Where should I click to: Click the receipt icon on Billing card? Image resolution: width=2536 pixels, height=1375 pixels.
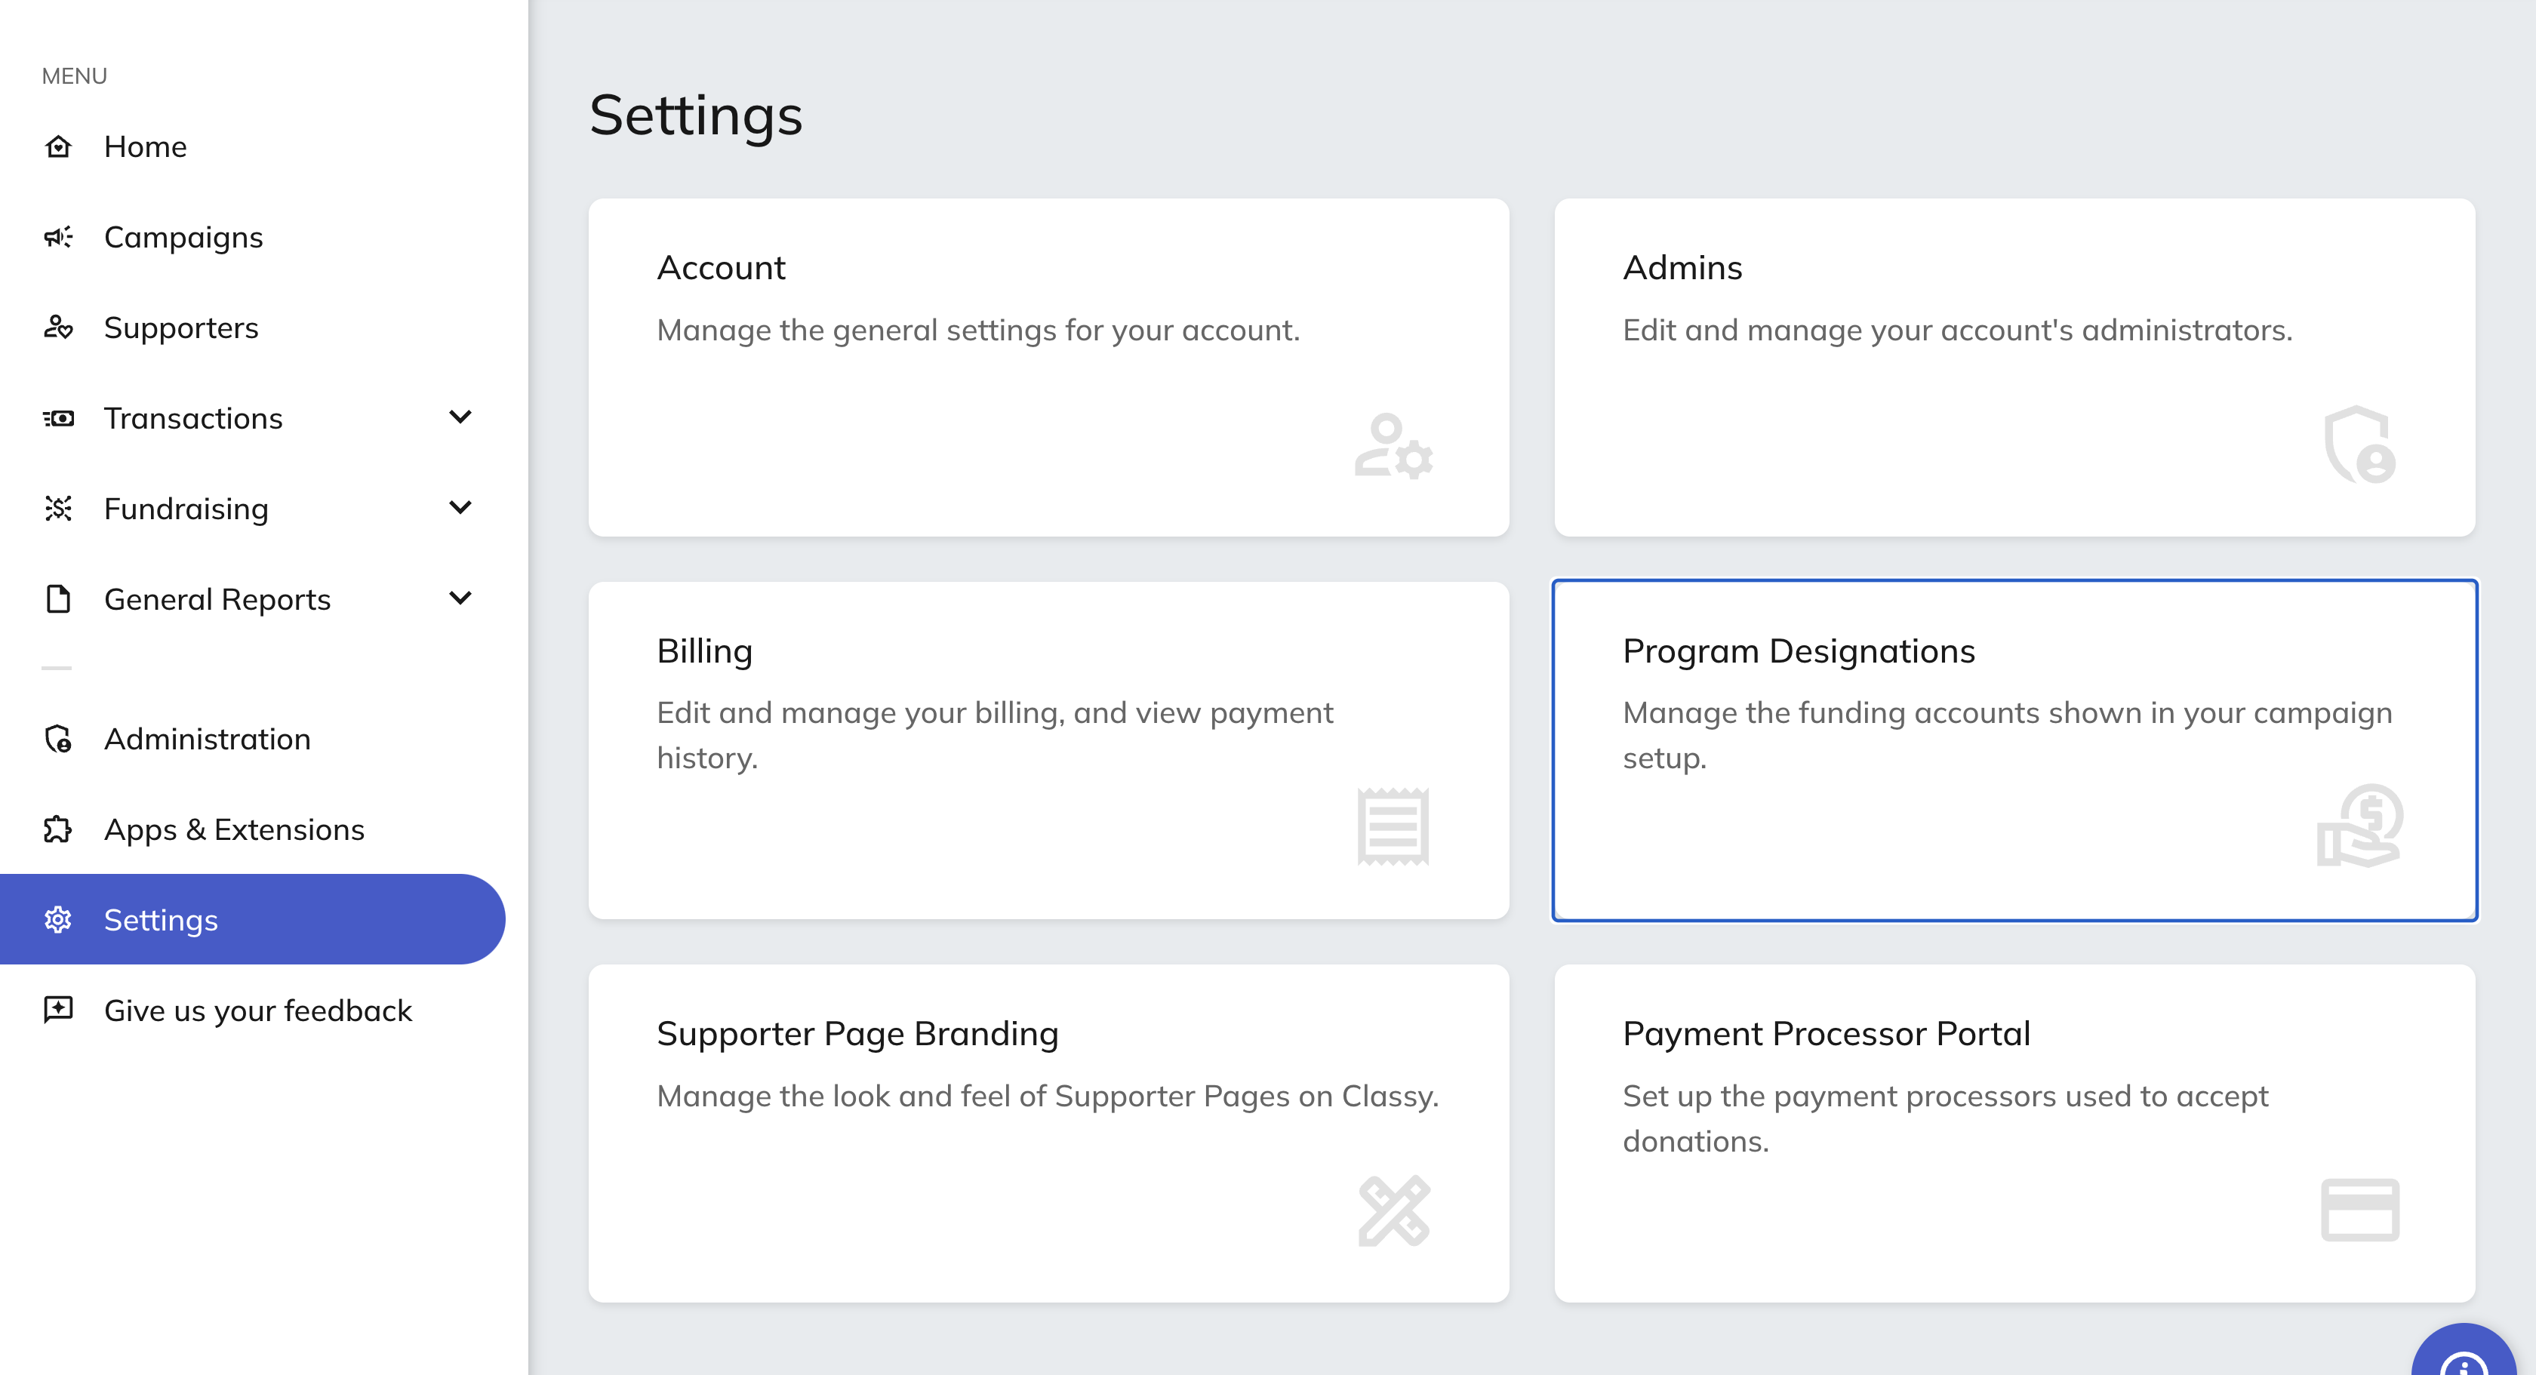coord(1393,827)
